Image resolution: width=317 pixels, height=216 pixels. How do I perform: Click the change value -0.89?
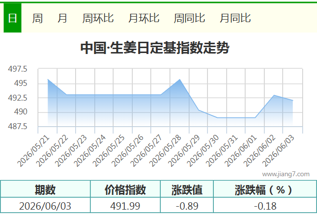(187, 206)
